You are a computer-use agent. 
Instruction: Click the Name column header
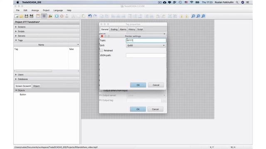(x=41, y=45)
